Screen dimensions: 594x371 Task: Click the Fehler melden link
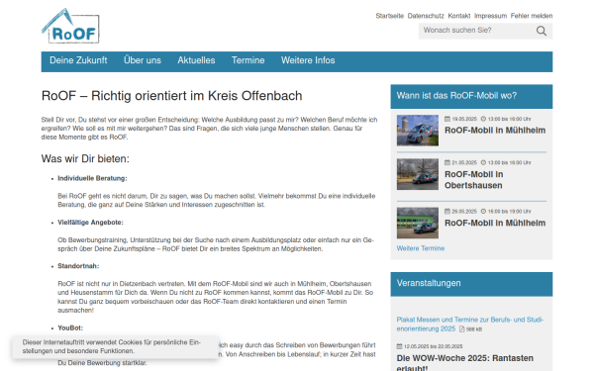532,16
